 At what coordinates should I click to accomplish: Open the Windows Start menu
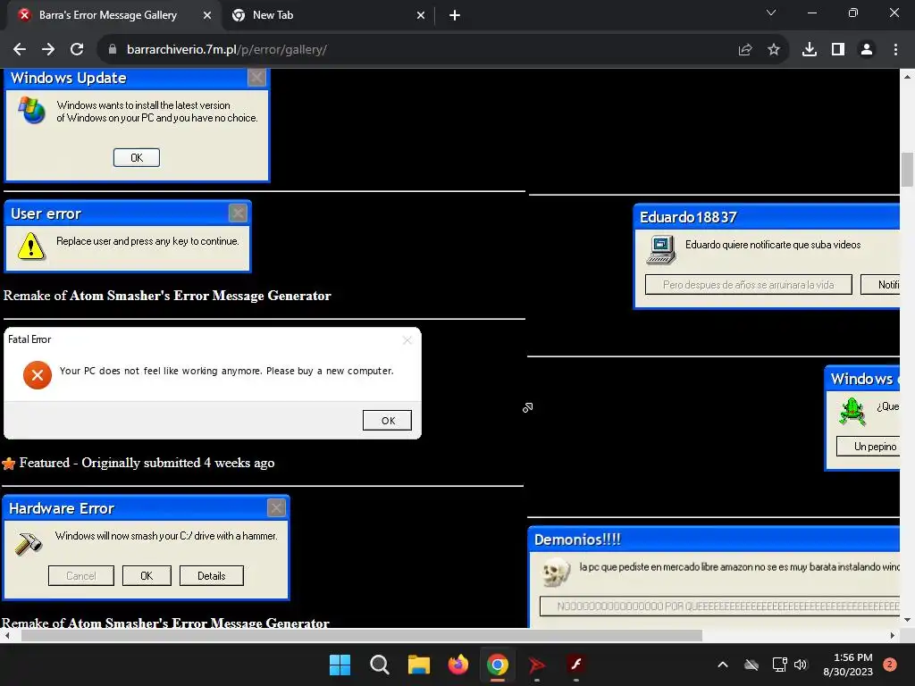coord(340,665)
